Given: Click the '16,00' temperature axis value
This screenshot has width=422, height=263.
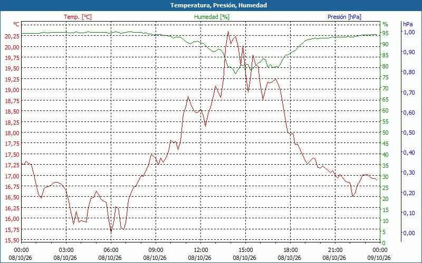Looking at the screenshot, I should tap(12, 219).
